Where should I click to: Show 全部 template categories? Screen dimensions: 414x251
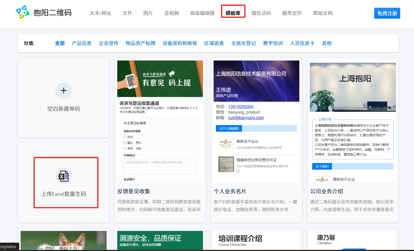pos(60,43)
